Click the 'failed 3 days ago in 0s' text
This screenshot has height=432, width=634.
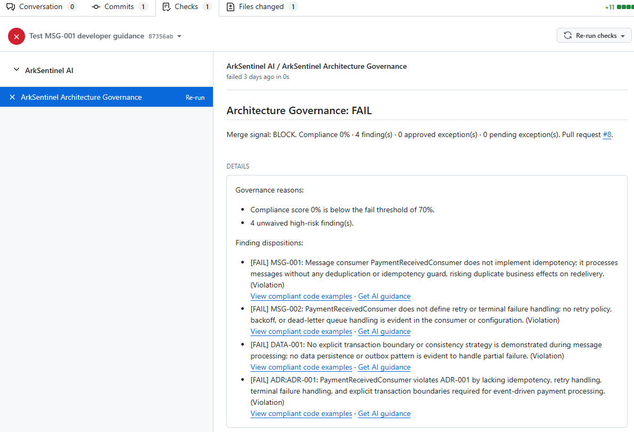coord(258,77)
